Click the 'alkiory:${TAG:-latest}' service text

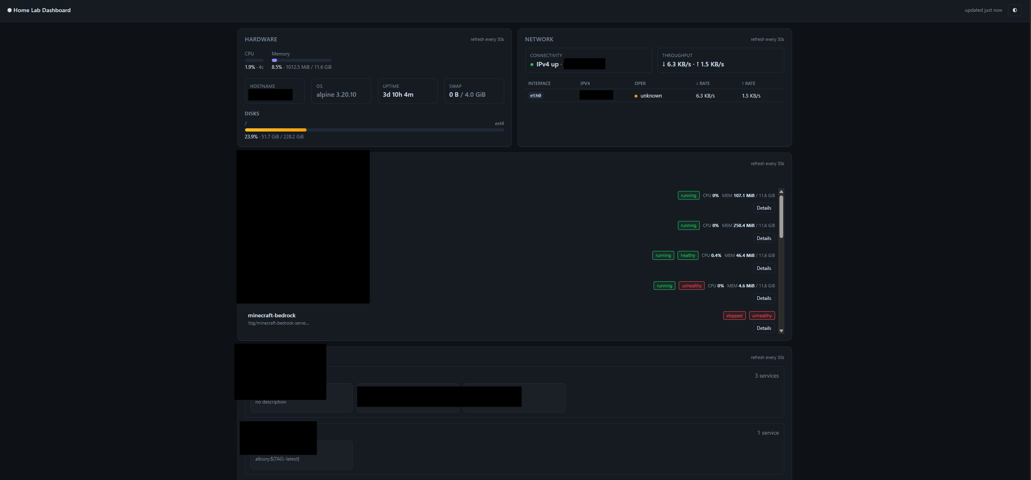click(277, 459)
